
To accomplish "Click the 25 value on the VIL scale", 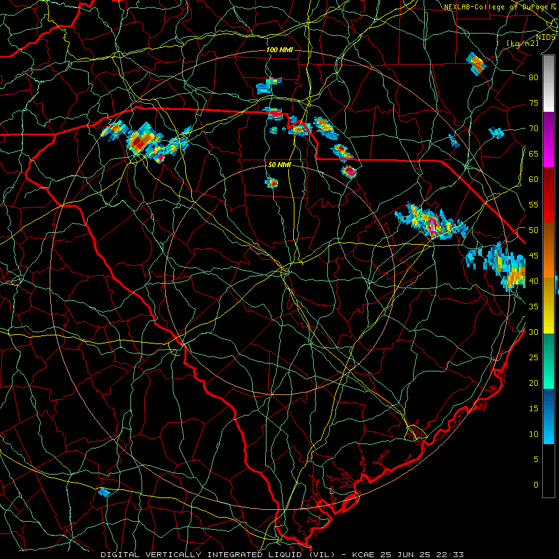I will pyautogui.click(x=534, y=358).
